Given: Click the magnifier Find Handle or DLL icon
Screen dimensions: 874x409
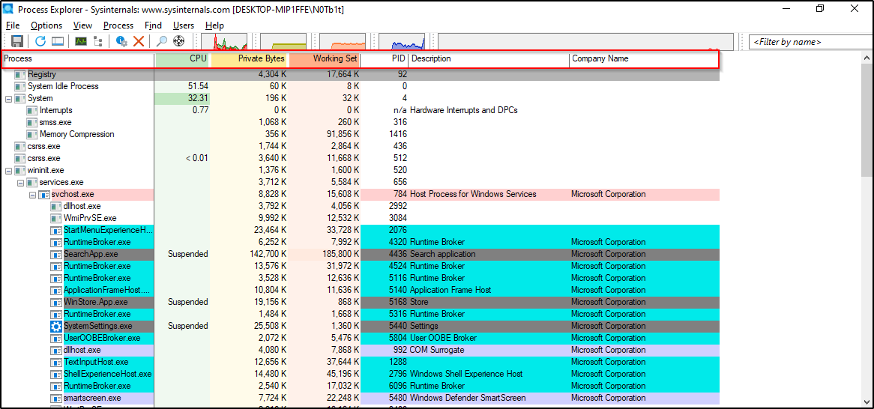Looking at the screenshot, I should coord(162,41).
